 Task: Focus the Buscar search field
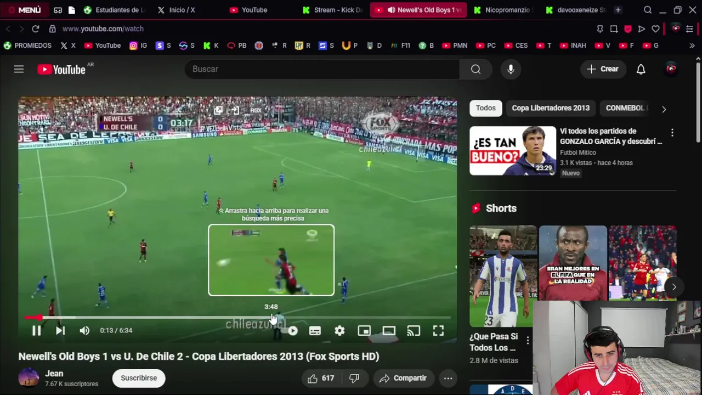[322, 69]
